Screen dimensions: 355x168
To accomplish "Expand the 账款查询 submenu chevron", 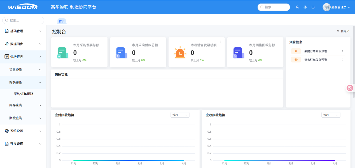I will 40,118.
